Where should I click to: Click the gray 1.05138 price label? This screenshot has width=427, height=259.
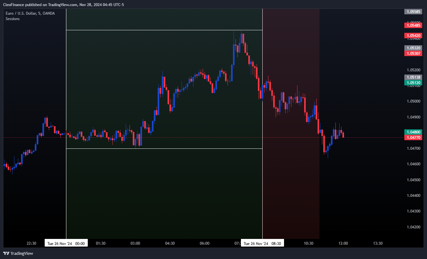click(x=413, y=77)
